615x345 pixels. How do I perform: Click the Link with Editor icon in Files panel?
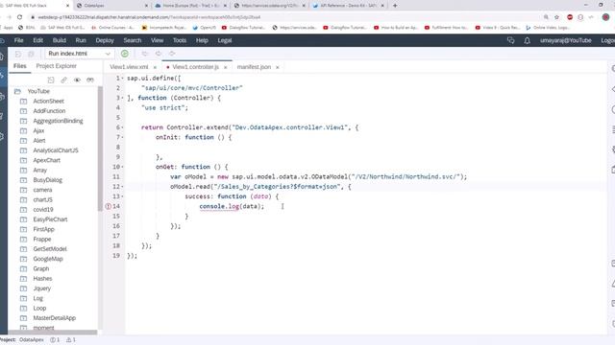[63, 80]
